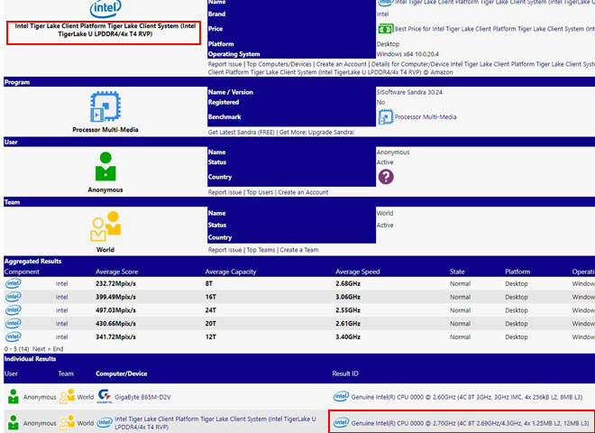
Task: Click Intel icon beside the 2.70GHz CPU result
Action: click(341, 423)
